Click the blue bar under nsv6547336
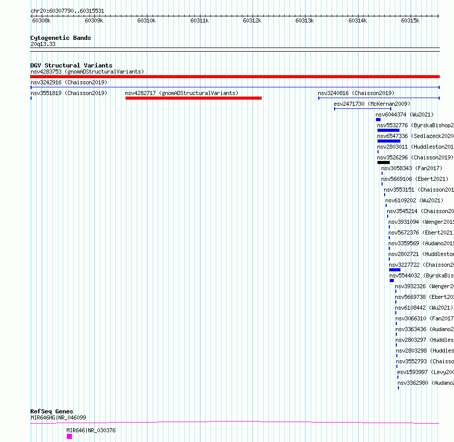This screenshot has width=454, height=442. [x=389, y=141]
